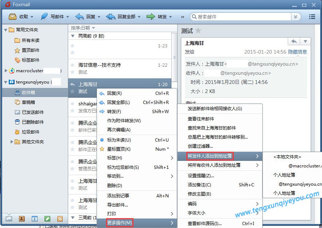Select <本地文件夹> address book target
322x228 pixels.
coord(287,157)
